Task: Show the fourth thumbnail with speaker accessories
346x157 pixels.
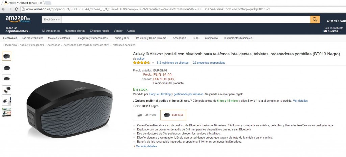Action: (x=7, y=90)
